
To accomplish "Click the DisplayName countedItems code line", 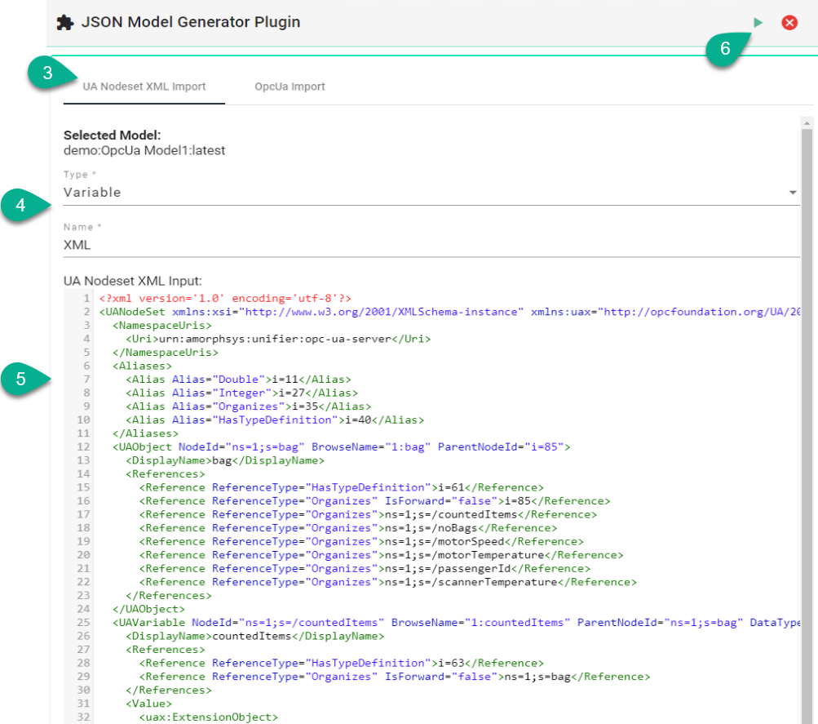I will 254,636.
